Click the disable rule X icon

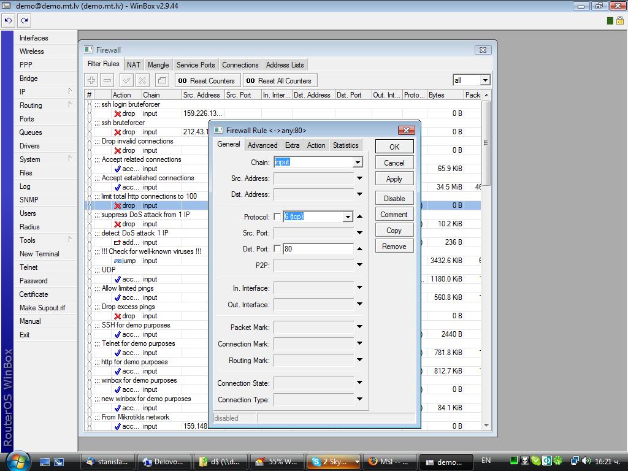click(x=142, y=80)
